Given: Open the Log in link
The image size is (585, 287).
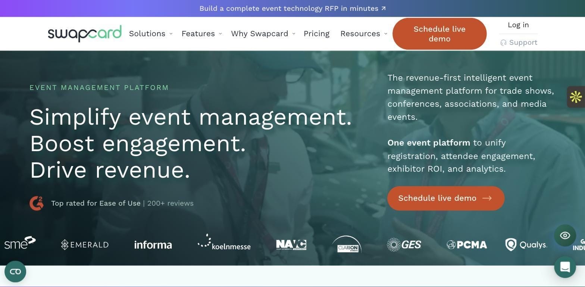Looking at the screenshot, I should pos(518,25).
